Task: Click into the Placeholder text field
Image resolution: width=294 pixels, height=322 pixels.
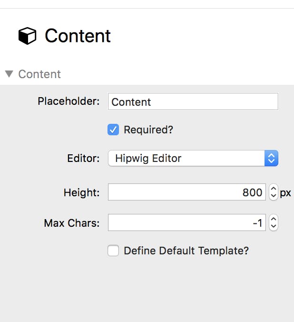Action: click(193, 101)
